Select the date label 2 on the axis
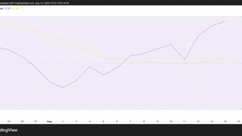 [x=63, y=121]
